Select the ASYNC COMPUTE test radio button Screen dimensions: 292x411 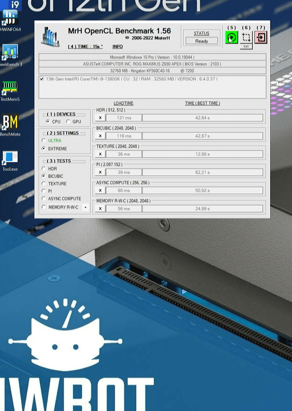click(44, 199)
